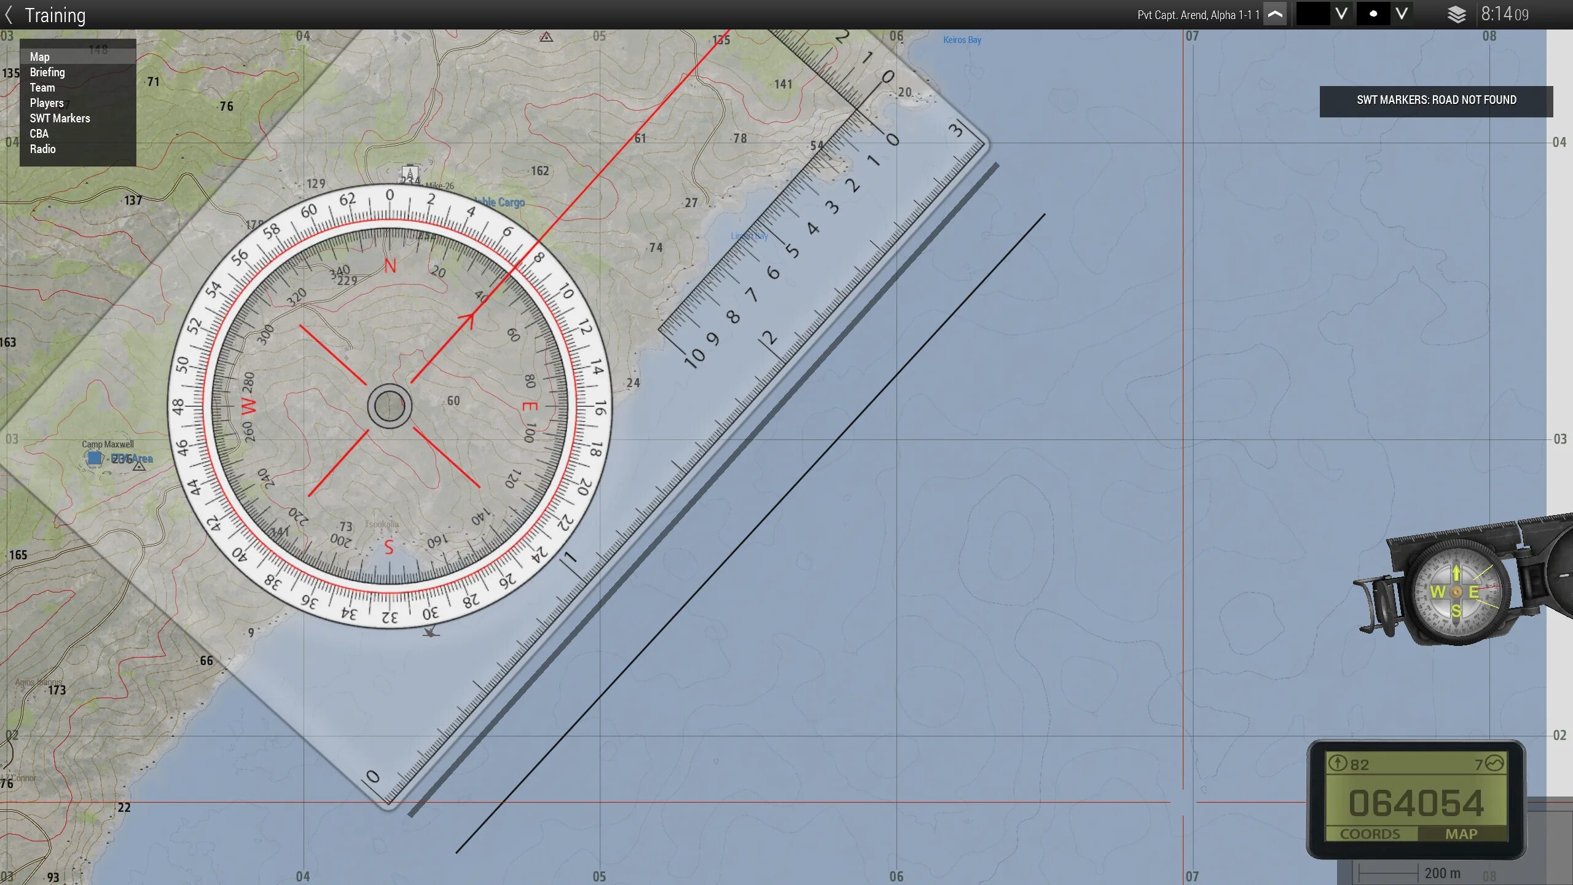
Task: Click the airplane icon below the protractor
Action: point(431,631)
